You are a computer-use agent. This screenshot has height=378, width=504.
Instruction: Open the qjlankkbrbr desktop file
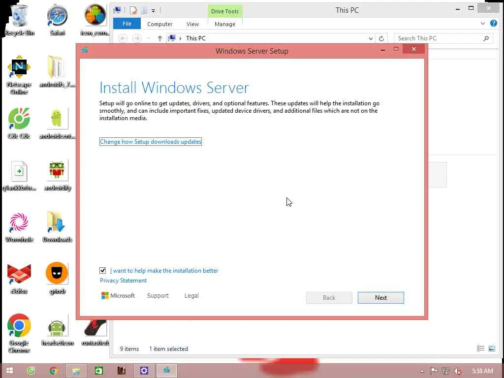19,175
